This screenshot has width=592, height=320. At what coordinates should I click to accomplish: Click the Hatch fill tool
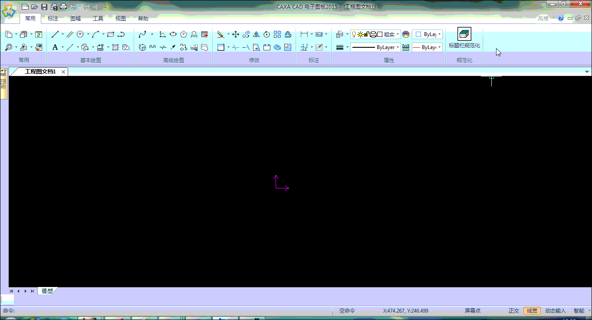115,47
